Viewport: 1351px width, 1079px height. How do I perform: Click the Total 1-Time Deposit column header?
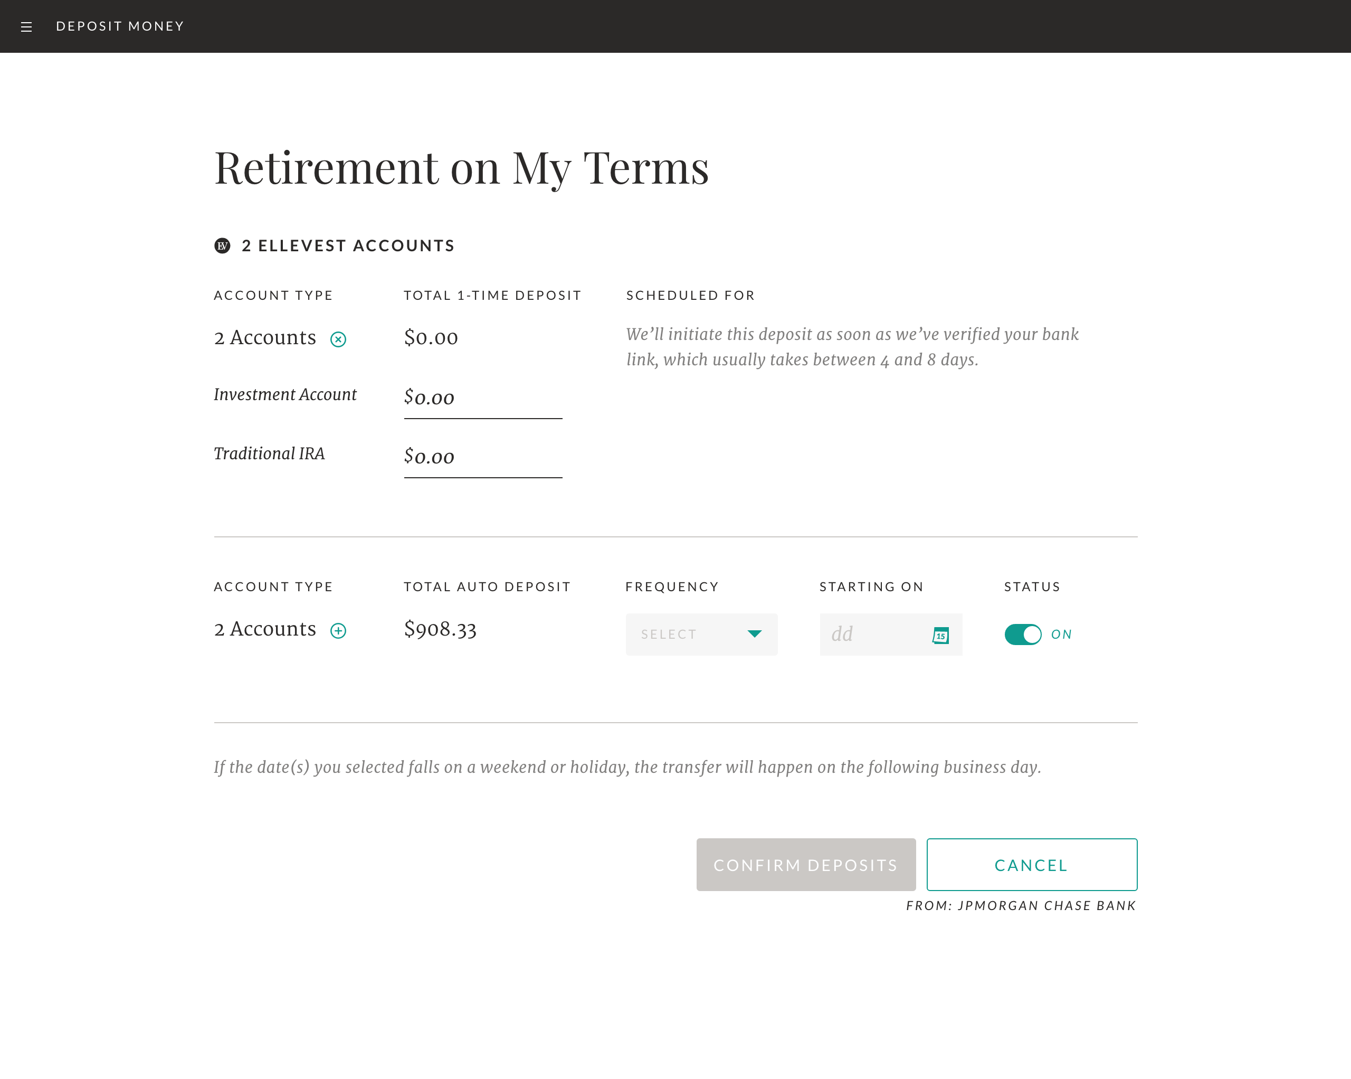[x=492, y=295]
